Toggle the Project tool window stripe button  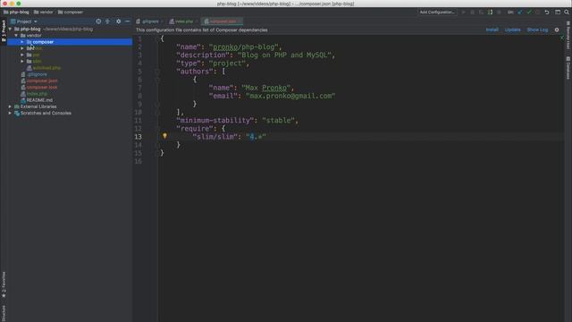4,30
